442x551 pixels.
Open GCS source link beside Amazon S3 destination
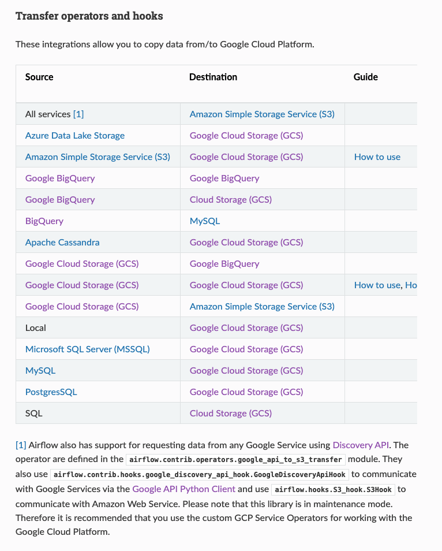coord(82,307)
